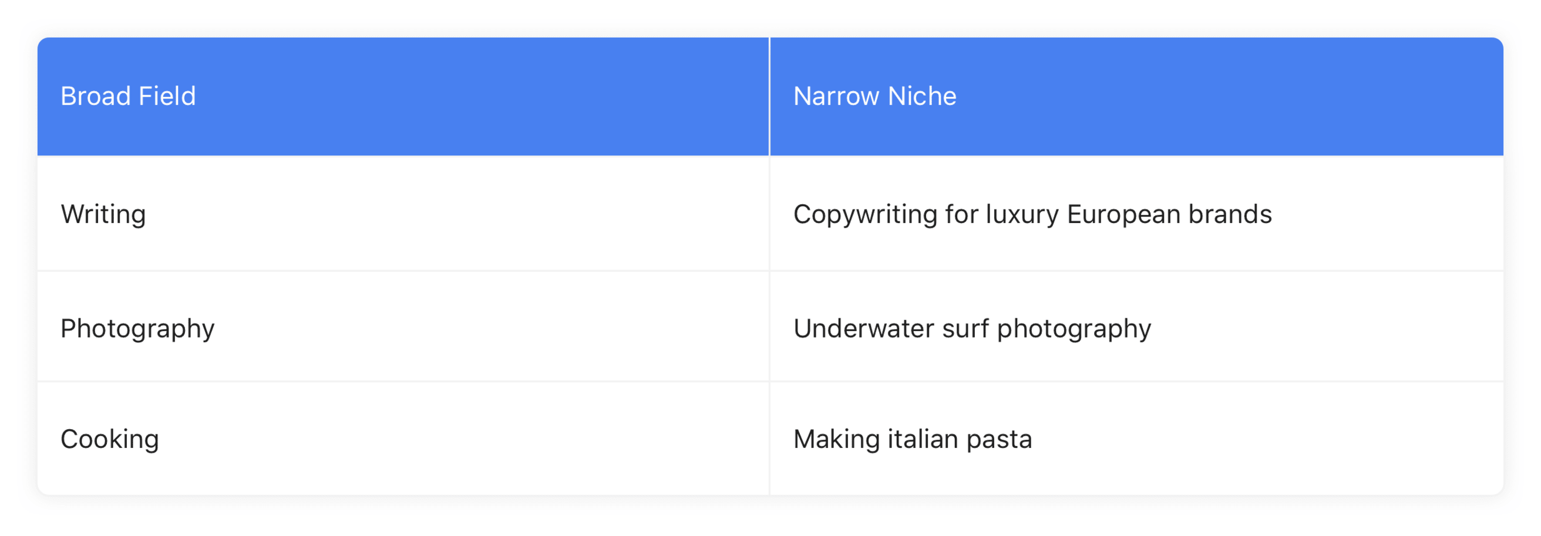Select the "Narrow Niche" header cell

click(x=1136, y=96)
